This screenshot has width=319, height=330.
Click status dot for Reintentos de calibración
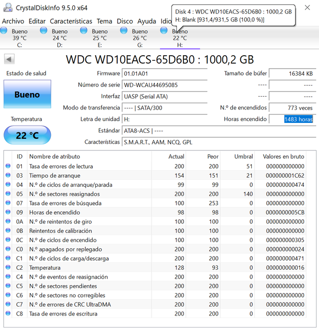(x=8, y=230)
